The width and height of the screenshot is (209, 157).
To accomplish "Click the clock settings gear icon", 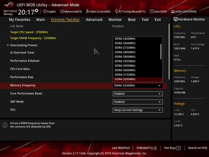I will coord(37,10).
